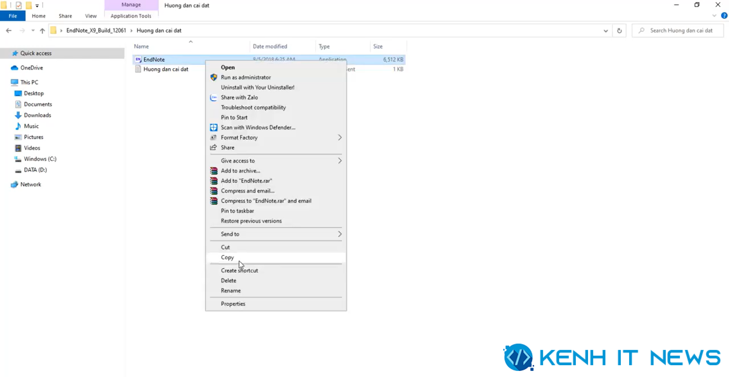Open the File ribbon tab
The width and height of the screenshot is (729, 377).
point(13,16)
